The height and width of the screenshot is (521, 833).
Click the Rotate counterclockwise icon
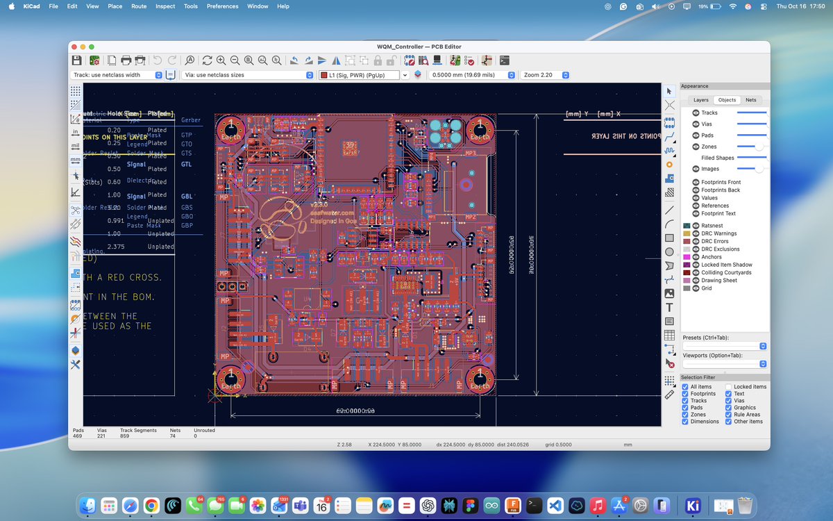(294, 60)
